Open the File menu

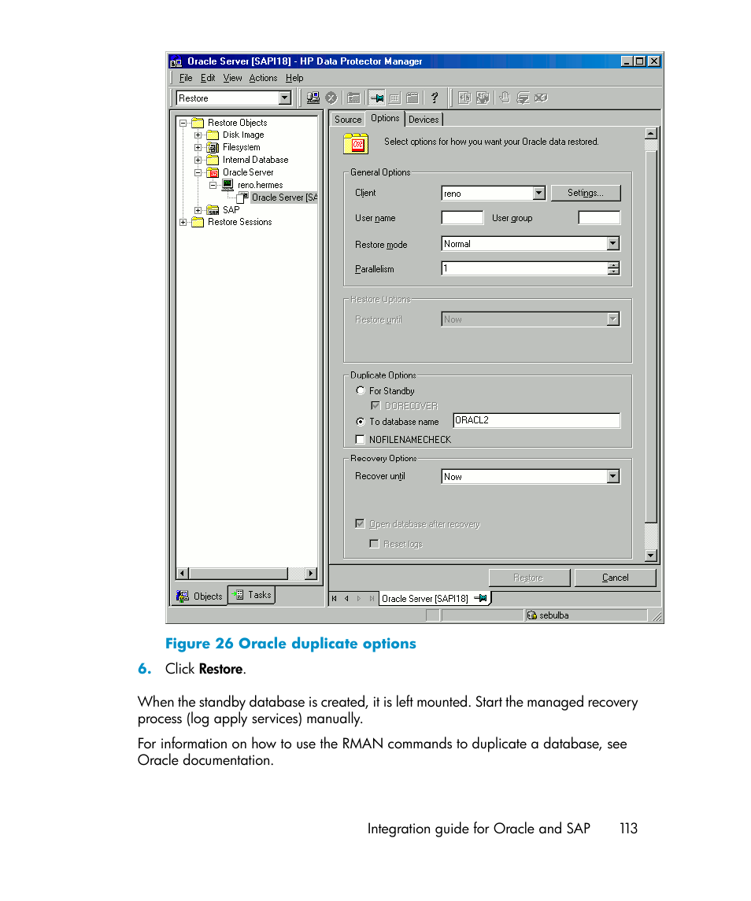tap(186, 78)
